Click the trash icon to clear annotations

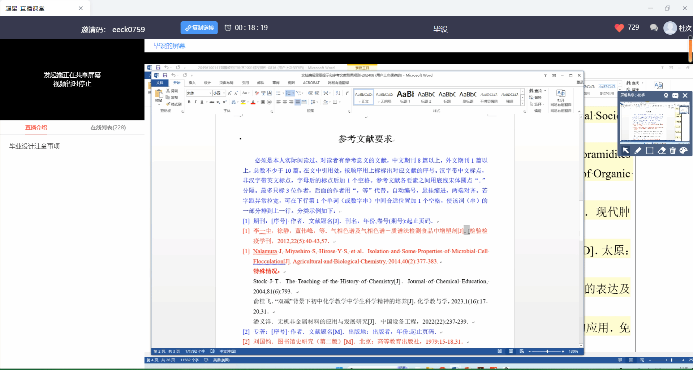coord(672,151)
